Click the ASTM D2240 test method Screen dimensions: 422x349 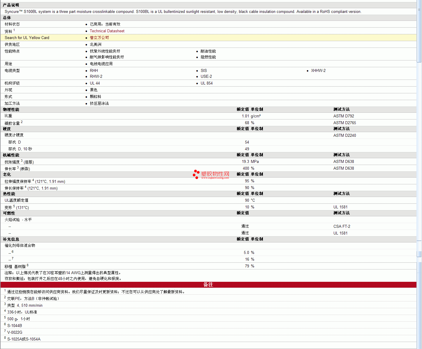(x=345, y=135)
